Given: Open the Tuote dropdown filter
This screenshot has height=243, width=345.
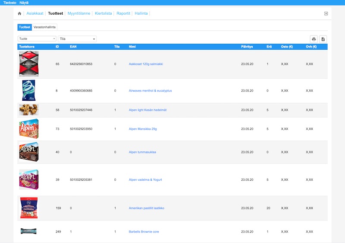Looking at the screenshot, I should coord(37,39).
